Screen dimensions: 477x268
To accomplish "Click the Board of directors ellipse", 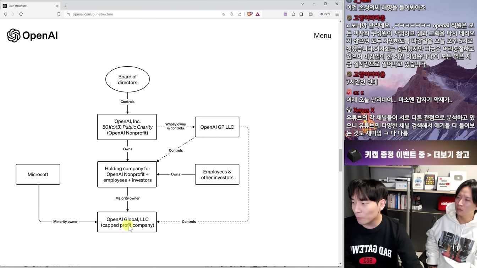I will click(x=127, y=79).
